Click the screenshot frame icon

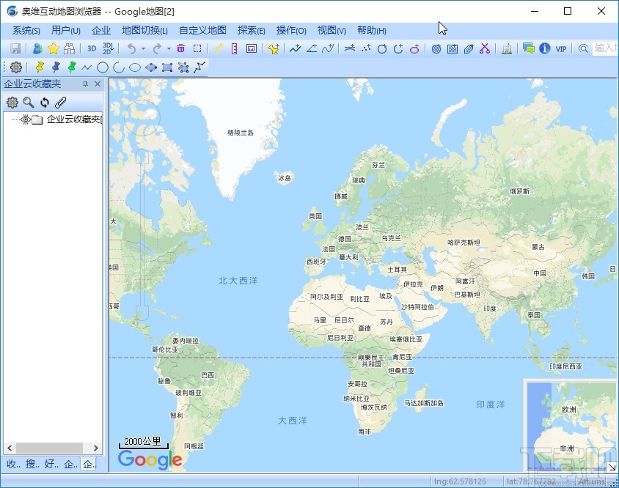tap(252, 48)
